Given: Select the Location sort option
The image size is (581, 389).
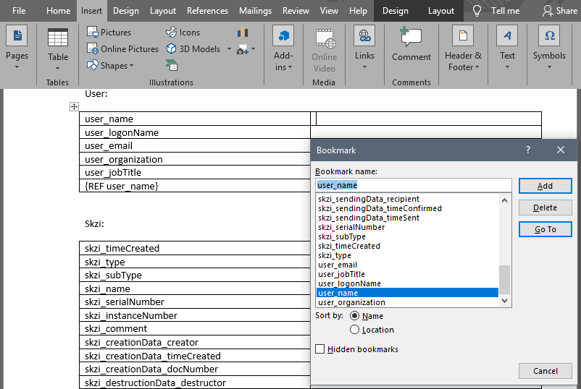Looking at the screenshot, I should point(355,330).
